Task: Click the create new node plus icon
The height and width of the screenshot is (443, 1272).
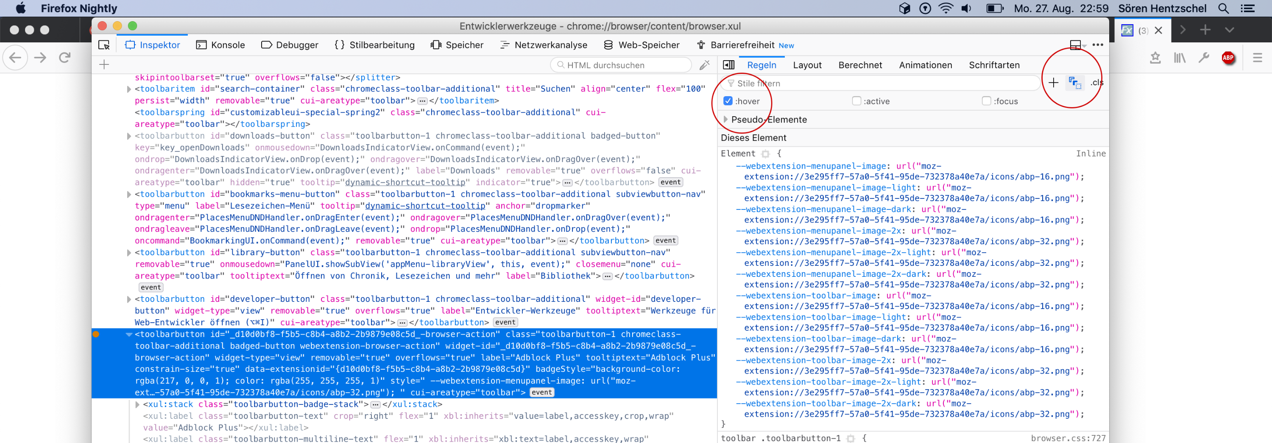Action: coord(104,65)
